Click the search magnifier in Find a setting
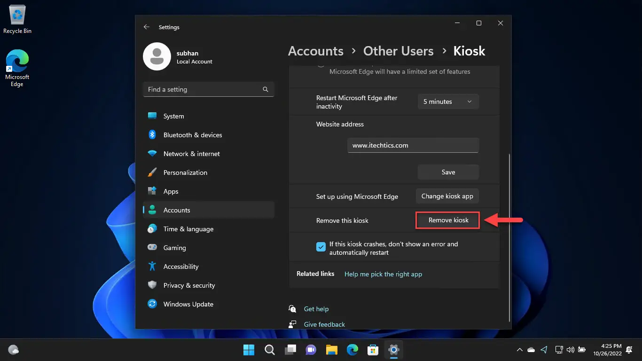 point(266,89)
